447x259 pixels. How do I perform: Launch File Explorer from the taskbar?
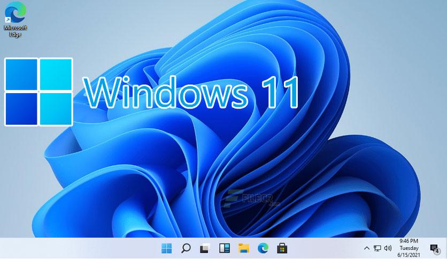coord(244,248)
